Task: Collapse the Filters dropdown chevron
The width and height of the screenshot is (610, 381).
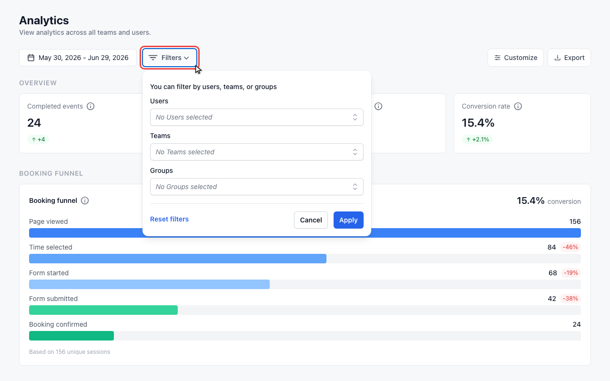Action: tap(186, 58)
